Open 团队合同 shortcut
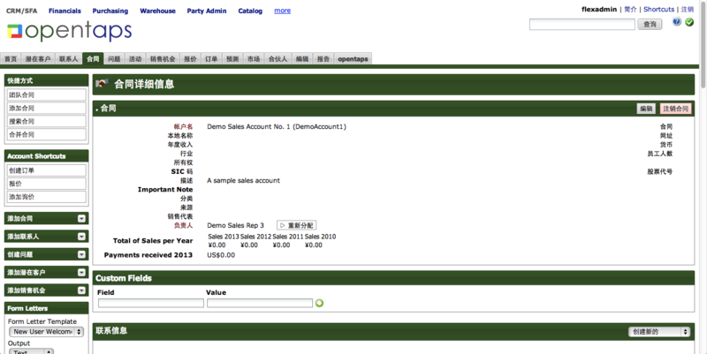 (x=47, y=95)
